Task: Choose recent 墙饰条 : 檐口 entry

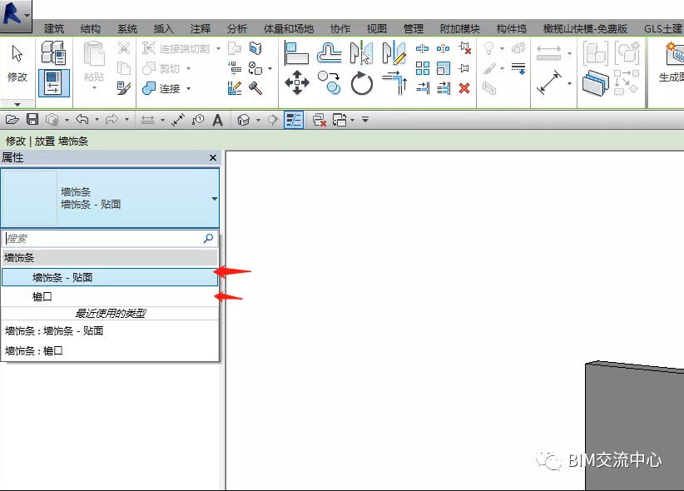Action: point(110,351)
